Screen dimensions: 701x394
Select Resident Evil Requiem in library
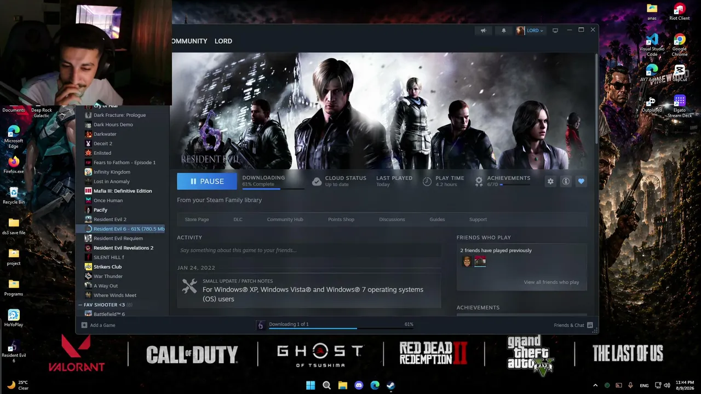[x=118, y=239]
